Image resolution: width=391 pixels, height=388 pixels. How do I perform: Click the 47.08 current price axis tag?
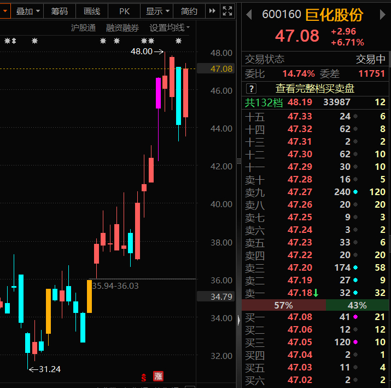(216, 69)
